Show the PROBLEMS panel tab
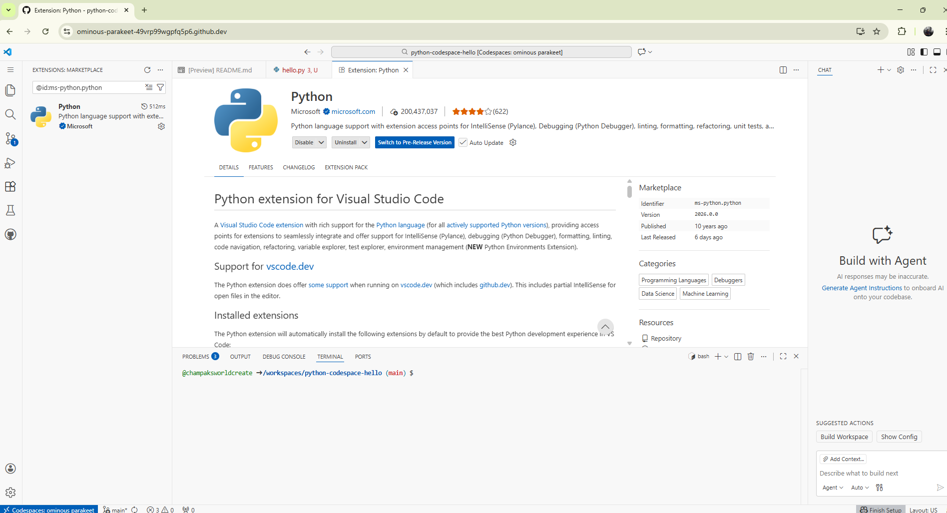947x513 pixels. coord(200,357)
